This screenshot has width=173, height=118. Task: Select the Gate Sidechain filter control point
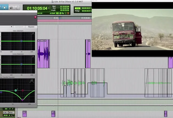pos(21,41)
